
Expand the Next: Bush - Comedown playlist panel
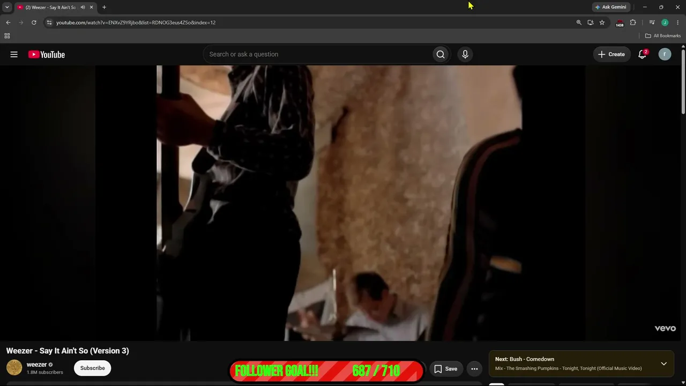tap(663, 363)
